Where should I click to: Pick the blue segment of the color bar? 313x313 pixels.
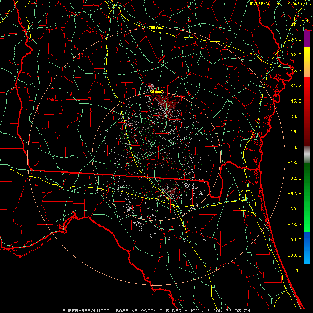click(307, 248)
